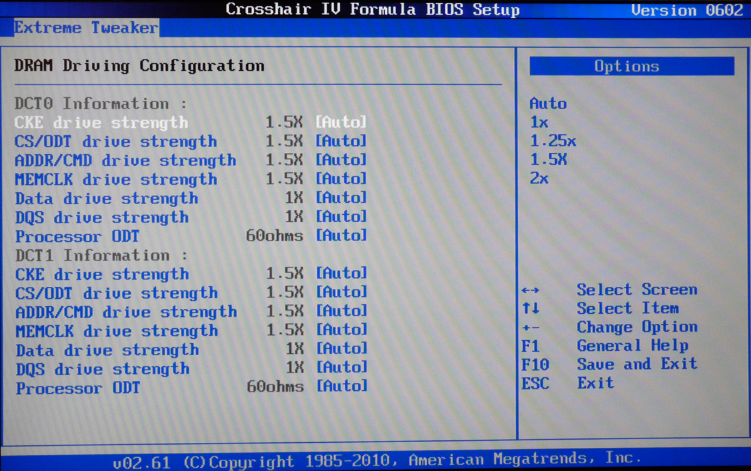Select the Extreme Tweaker tab
This screenshot has height=471, width=751.
(x=86, y=28)
